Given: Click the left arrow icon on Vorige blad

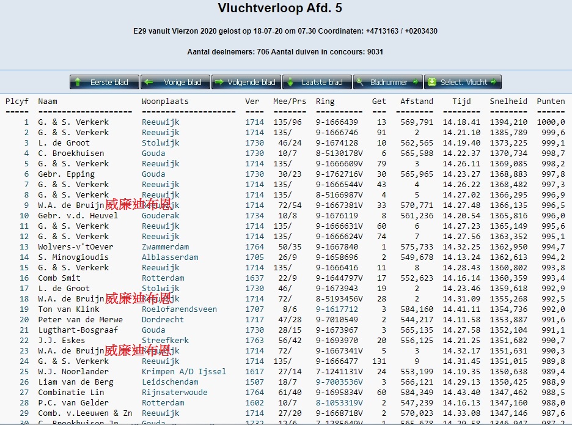Looking at the screenshot, I should point(148,82).
